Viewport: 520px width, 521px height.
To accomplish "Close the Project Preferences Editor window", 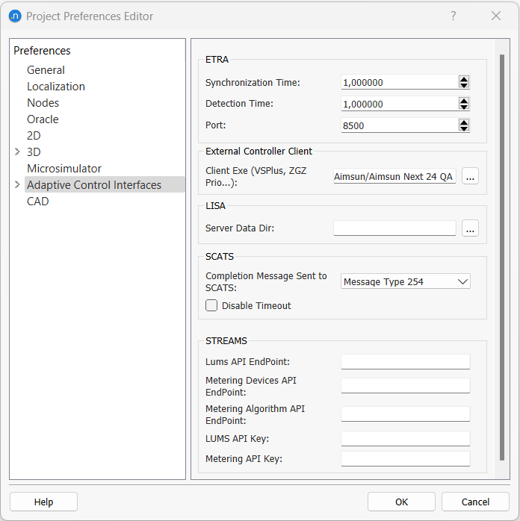I will point(496,16).
